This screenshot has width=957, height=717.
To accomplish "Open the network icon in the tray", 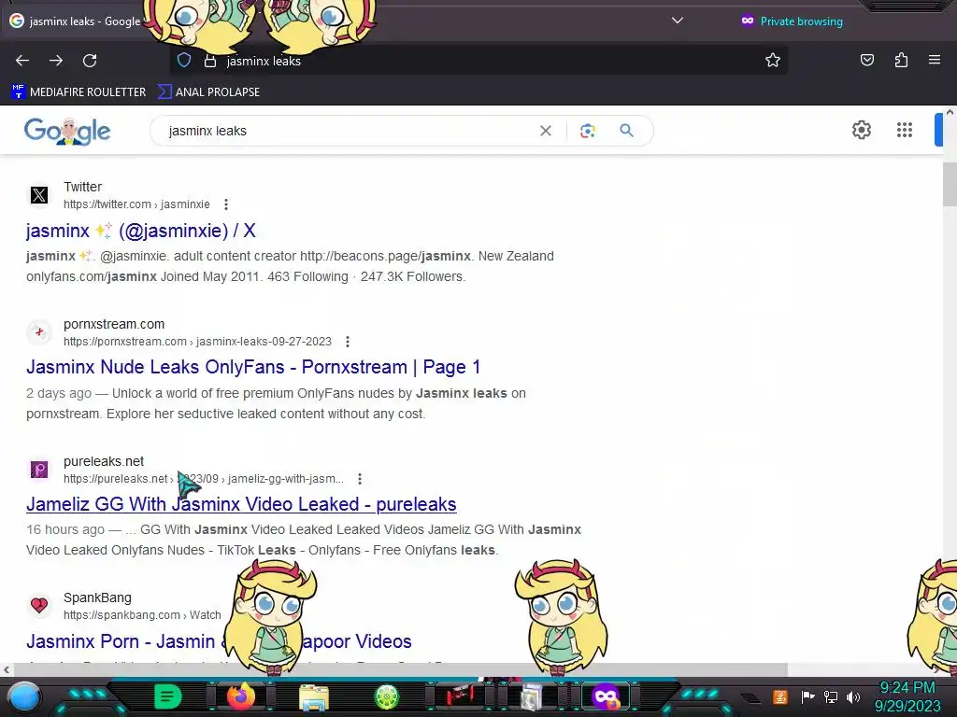I will point(831,696).
